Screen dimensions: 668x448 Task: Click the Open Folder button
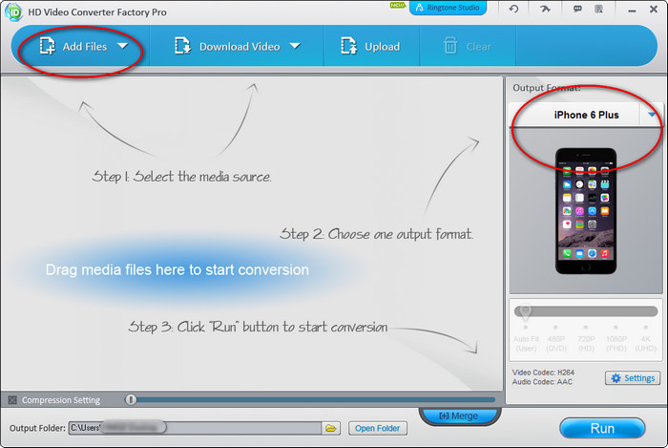(x=378, y=428)
